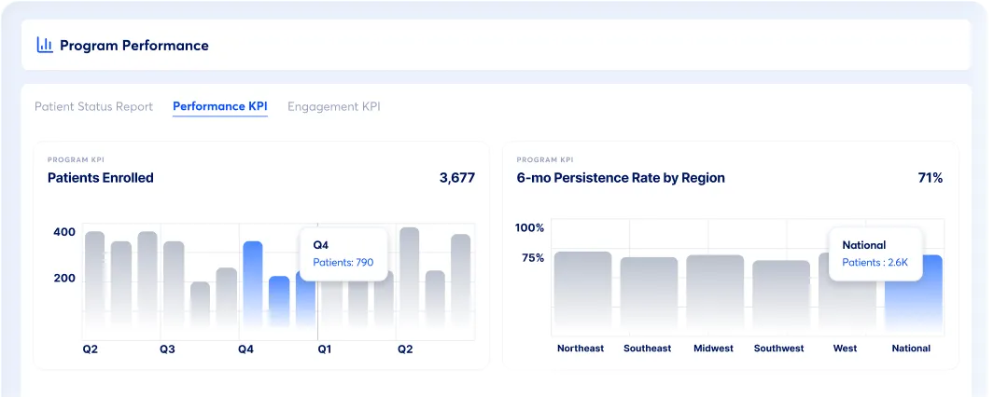Click the 200 y-axis label

tap(64, 279)
